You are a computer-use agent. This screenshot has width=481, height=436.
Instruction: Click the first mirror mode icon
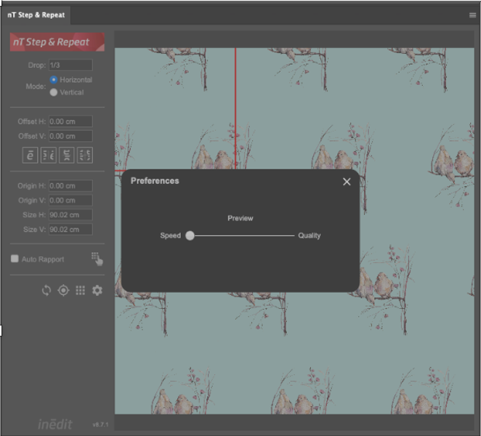tap(30, 156)
